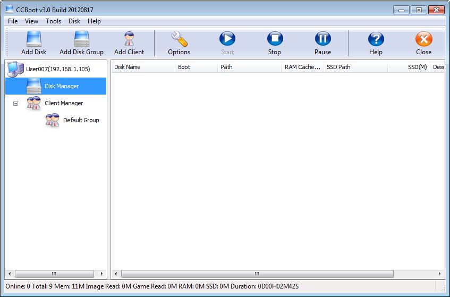The width and height of the screenshot is (450, 297).
Task: Open the Disk menu
Action: tap(74, 21)
